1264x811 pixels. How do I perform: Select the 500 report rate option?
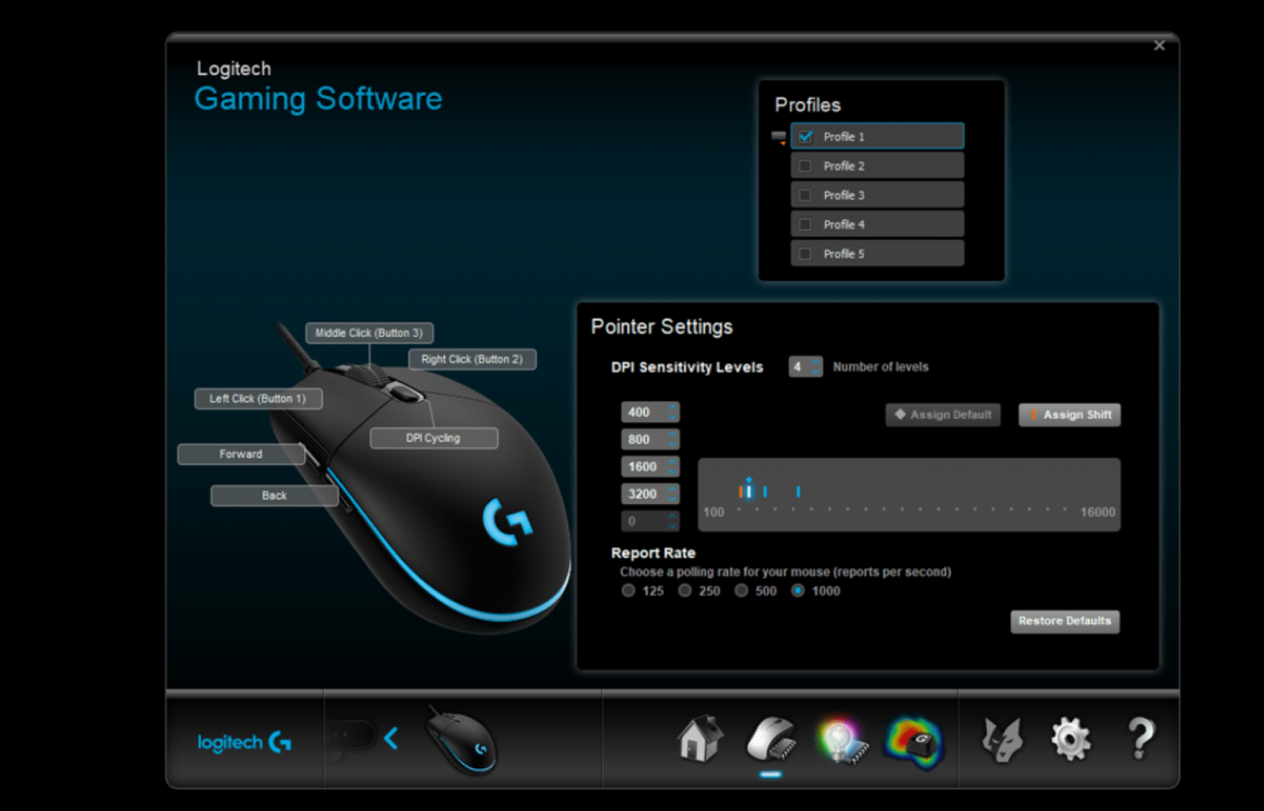pos(741,590)
